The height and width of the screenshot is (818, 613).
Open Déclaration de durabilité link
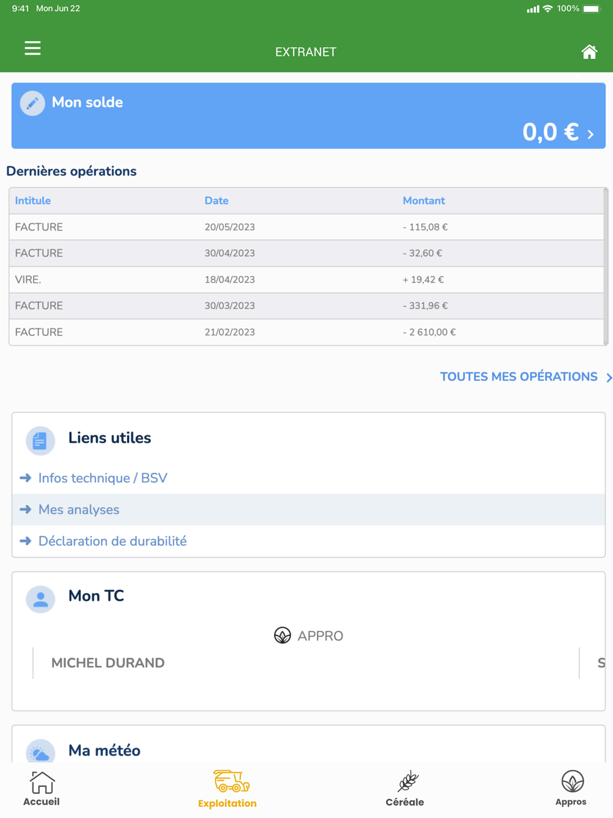point(113,541)
